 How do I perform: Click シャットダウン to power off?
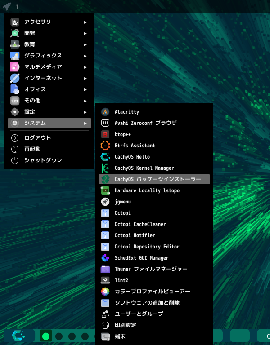coord(43,160)
